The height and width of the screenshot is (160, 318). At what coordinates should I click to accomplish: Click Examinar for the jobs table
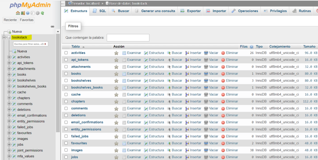pos(131,157)
